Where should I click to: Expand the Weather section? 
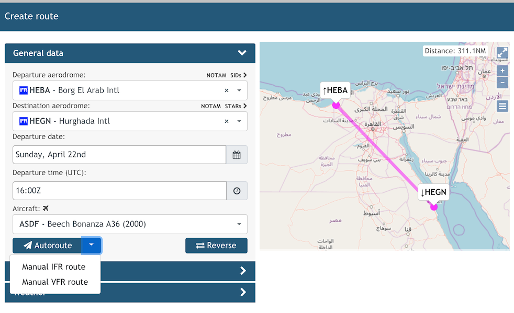(x=242, y=292)
